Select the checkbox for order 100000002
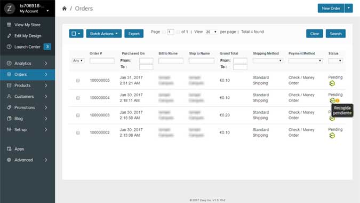This screenshot has height=203, width=360. point(78,132)
